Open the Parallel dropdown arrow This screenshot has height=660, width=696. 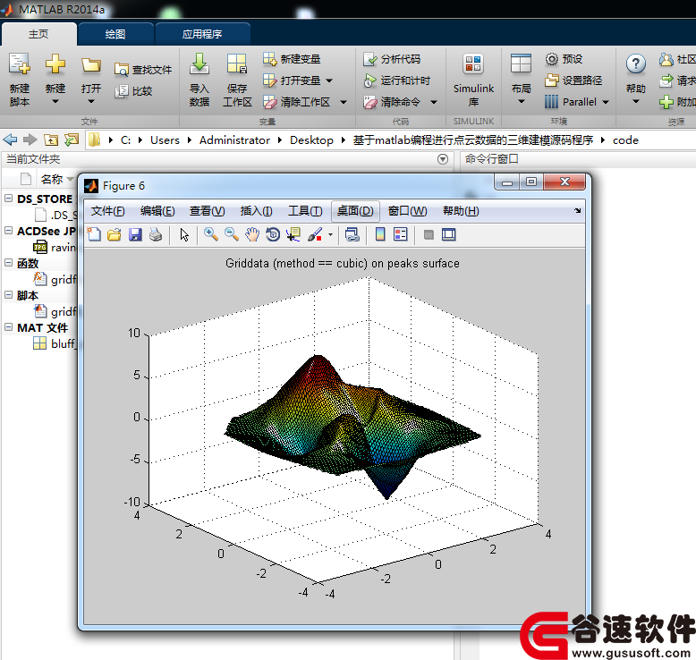606,102
